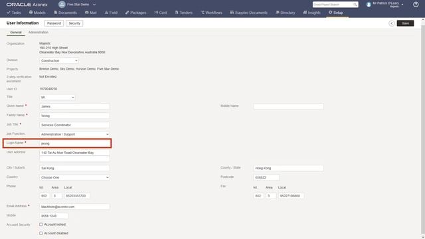Click the page vertical scrollbar

click(422, 129)
